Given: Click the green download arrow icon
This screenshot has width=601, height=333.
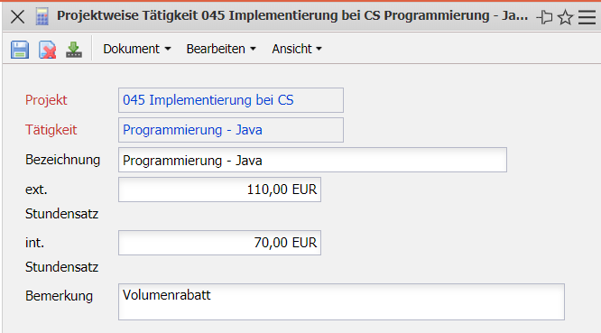Looking at the screenshot, I should coord(74,50).
